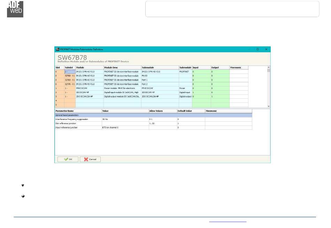Click the 'Digital output' submodule type cell
This screenshot has width=331, height=228.
pyautogui.click(x=185, y=97)
